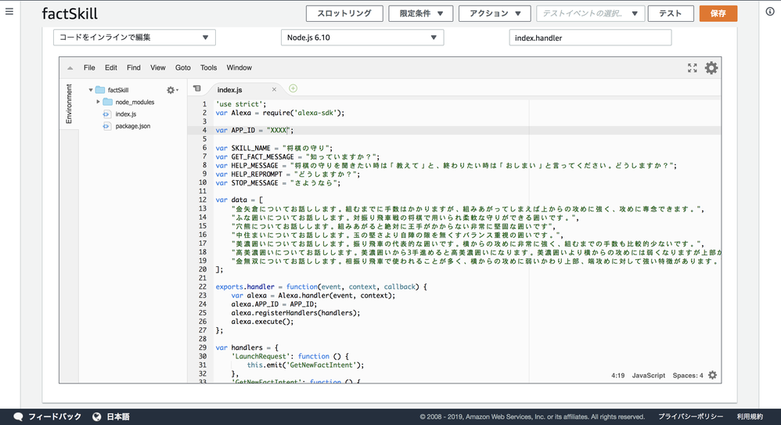Click the スロットリング button
The height and width of the screenshot is (425, 781).
coord(344,13)
